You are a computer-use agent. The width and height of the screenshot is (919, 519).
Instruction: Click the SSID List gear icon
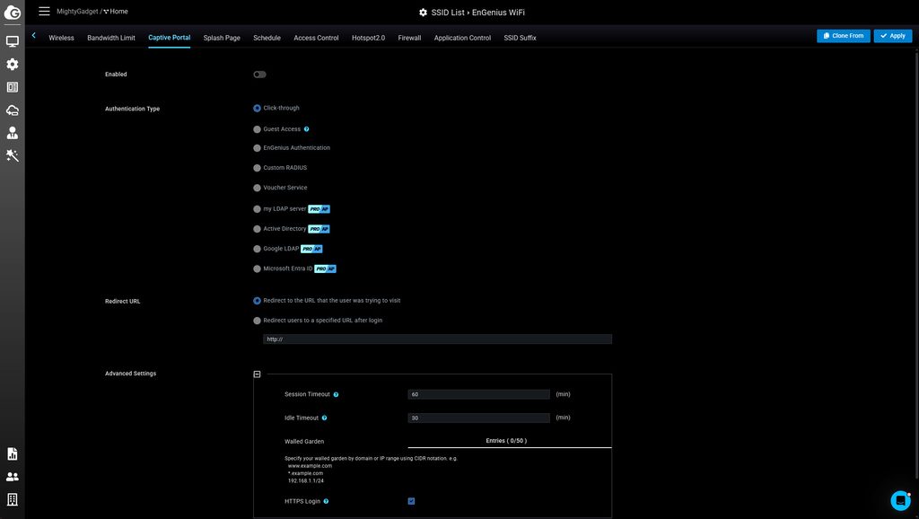(x=424, y=13)
